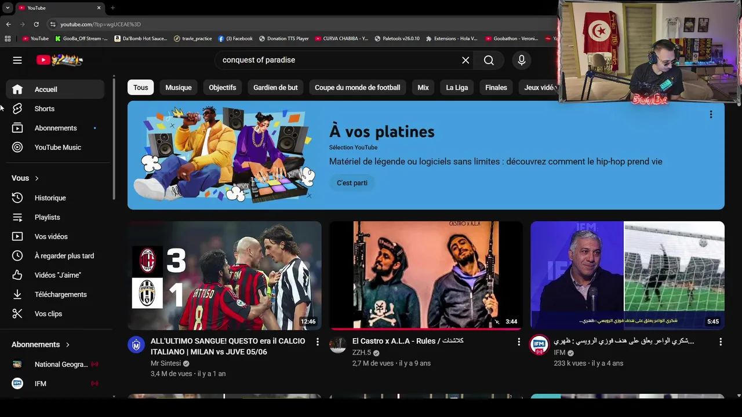Play IFM goalkeeper video thumbnail
Viewport: 742px width, 417px height.
point(627,276)
